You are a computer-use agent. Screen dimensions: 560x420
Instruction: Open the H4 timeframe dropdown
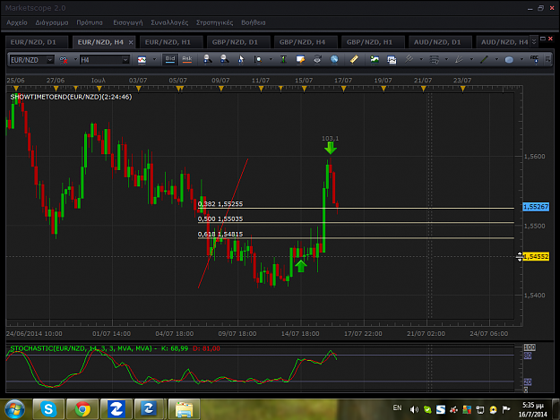click(125, 60)
